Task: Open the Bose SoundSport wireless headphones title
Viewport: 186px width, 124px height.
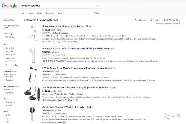Action: 67,27
